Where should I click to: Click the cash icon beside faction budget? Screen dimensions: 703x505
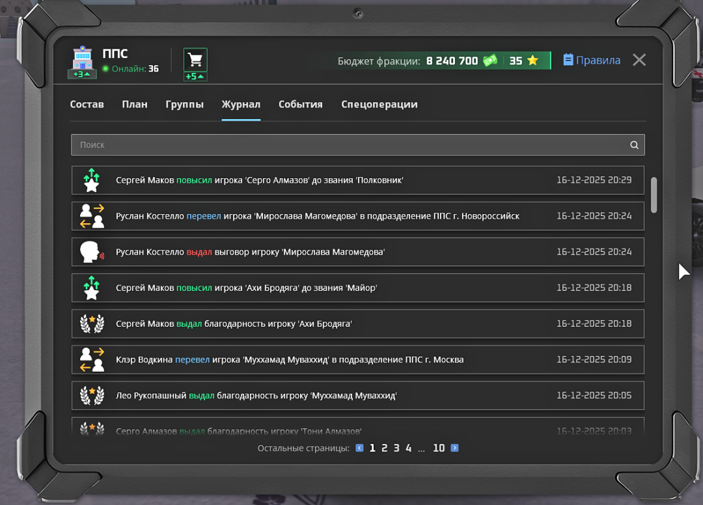click(x=489, y=61)
